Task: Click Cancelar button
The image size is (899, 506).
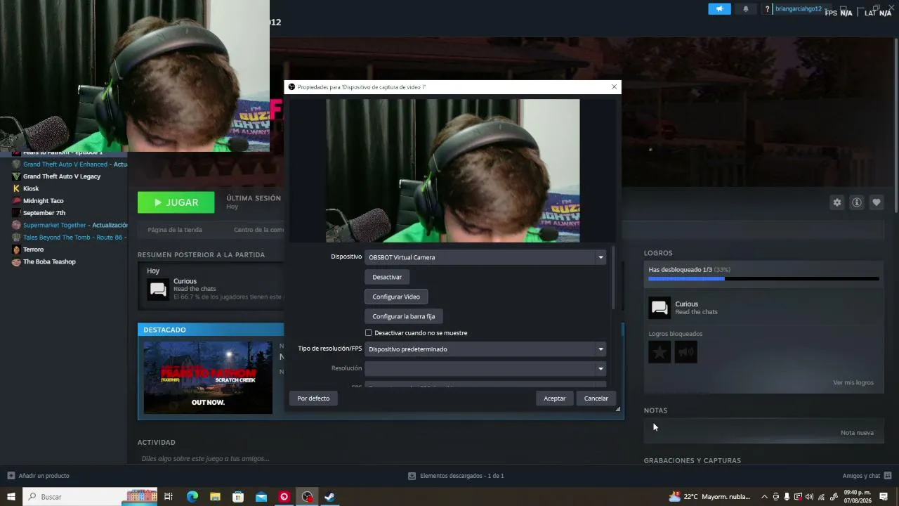Action: [x=596, y=398]
